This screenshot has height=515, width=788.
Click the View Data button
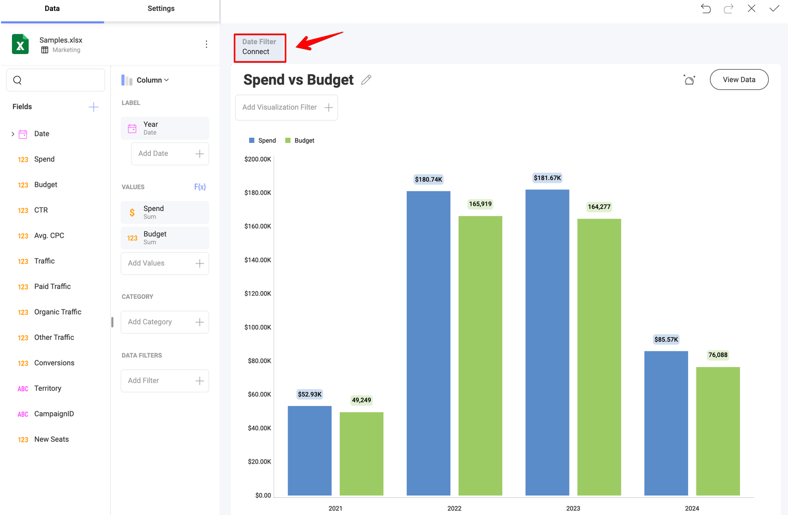coord(739,80)
